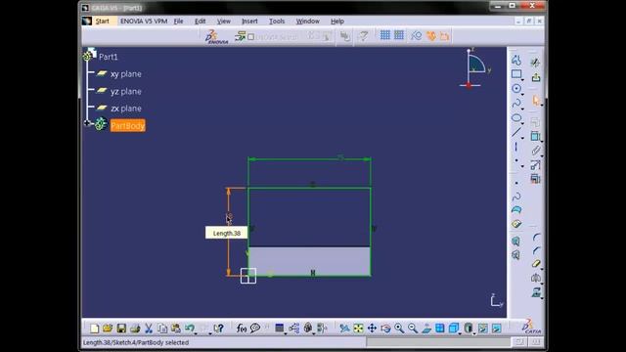The width and height of the screenshot is (626, 352).
Task: Open the View menu
Action: tap(224, 22)
